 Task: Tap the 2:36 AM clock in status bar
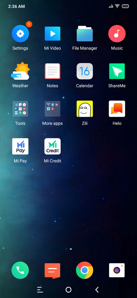point(17,6)
